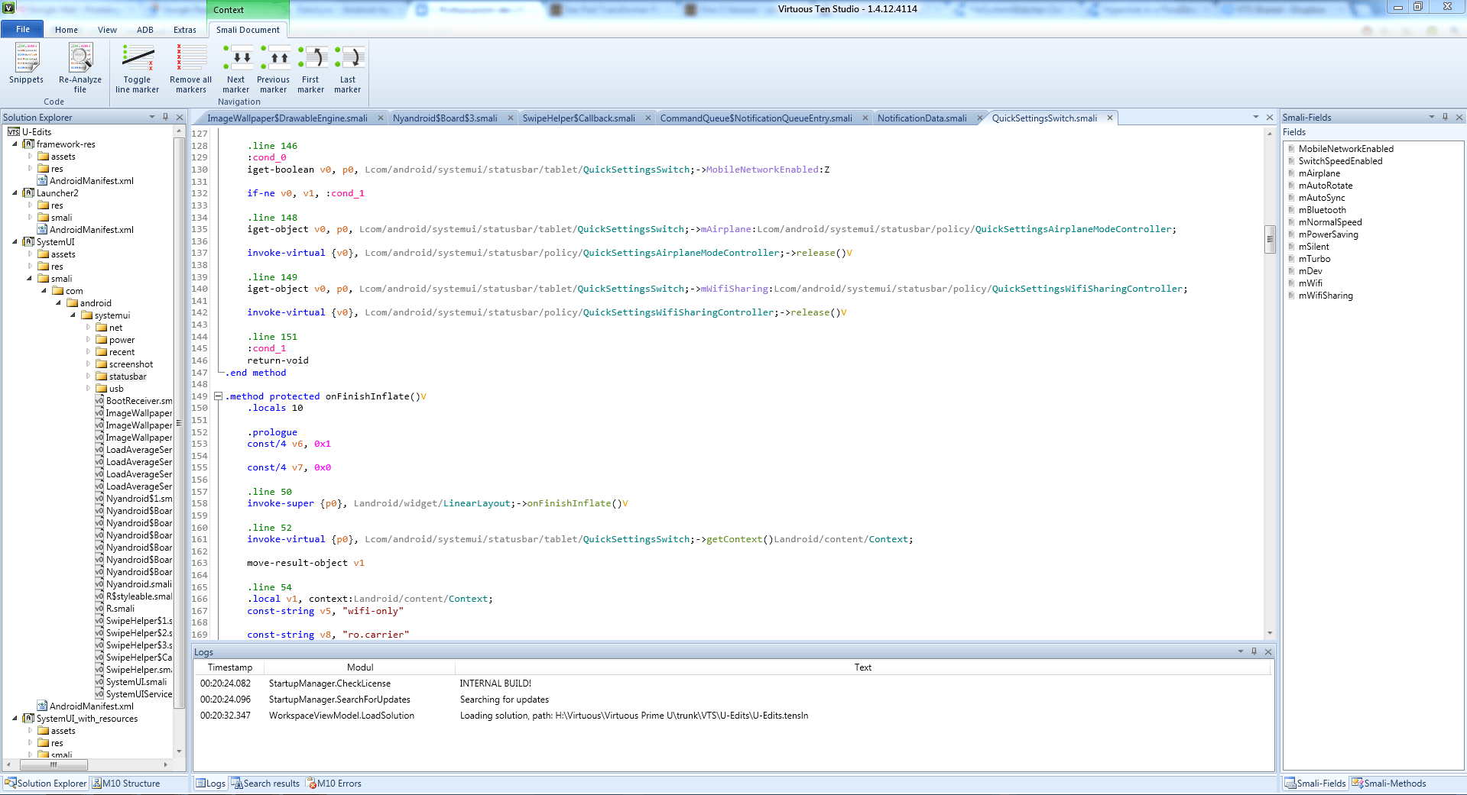Select the mBluetooth field

[x=1322, y=210]
